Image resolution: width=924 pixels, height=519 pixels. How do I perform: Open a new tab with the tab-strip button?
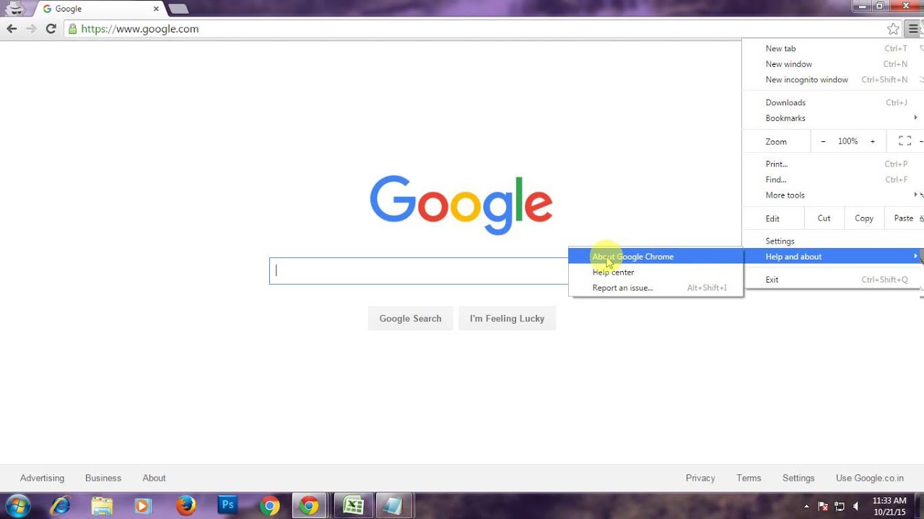pos(178,9)
